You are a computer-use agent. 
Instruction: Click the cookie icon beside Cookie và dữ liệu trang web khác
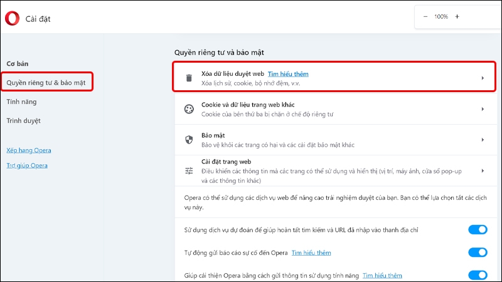point(189,109)
